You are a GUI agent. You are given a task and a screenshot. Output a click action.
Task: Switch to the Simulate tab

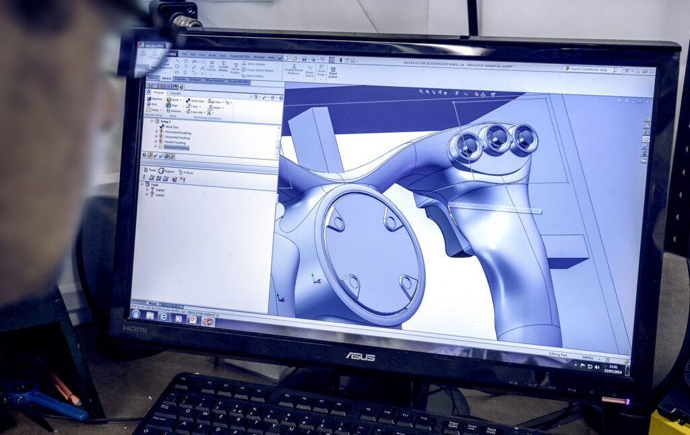(x=175, y=93)
